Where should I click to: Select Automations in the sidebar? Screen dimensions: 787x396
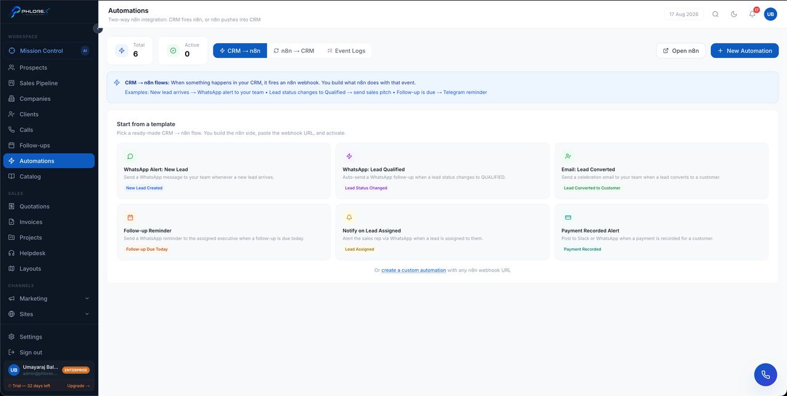[x=49, y=161]
